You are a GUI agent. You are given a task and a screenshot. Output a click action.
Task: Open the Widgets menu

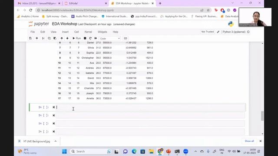pyautogui.click(x=103, y=32)
